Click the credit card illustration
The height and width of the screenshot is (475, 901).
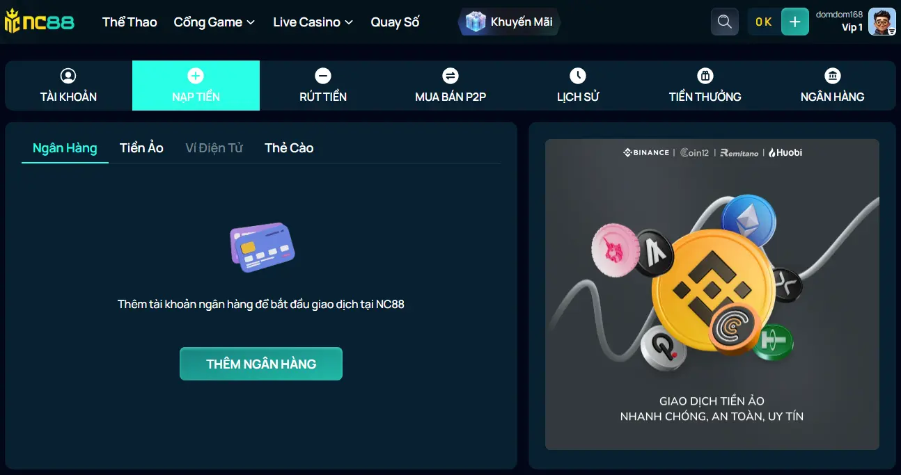pyautogui.click(x=262, y=247)
